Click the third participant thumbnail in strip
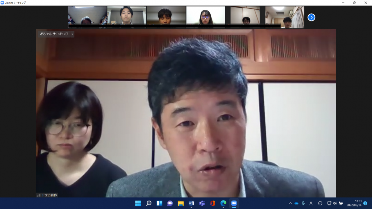 click(166, 17)
